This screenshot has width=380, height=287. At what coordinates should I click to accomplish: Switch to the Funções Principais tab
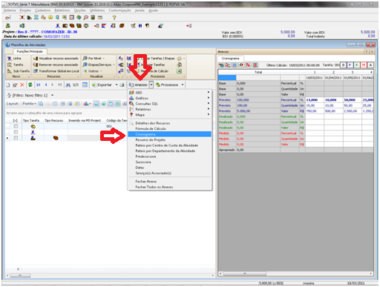[x=30, y=51]
